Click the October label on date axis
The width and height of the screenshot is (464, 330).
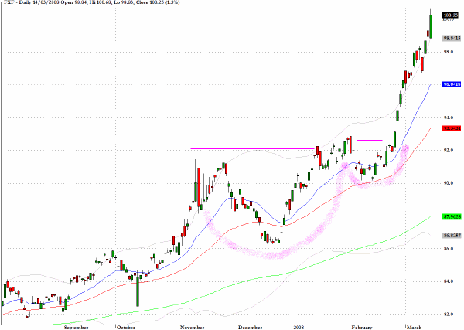(126, 328)
